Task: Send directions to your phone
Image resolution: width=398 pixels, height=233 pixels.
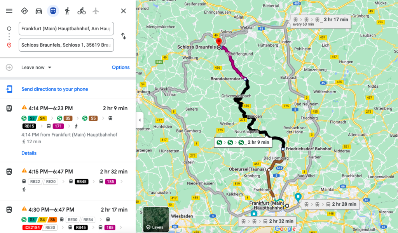Action: pos(54,89)
